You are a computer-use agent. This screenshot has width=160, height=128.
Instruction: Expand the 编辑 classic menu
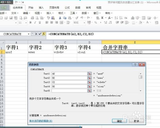click(27, 13)
